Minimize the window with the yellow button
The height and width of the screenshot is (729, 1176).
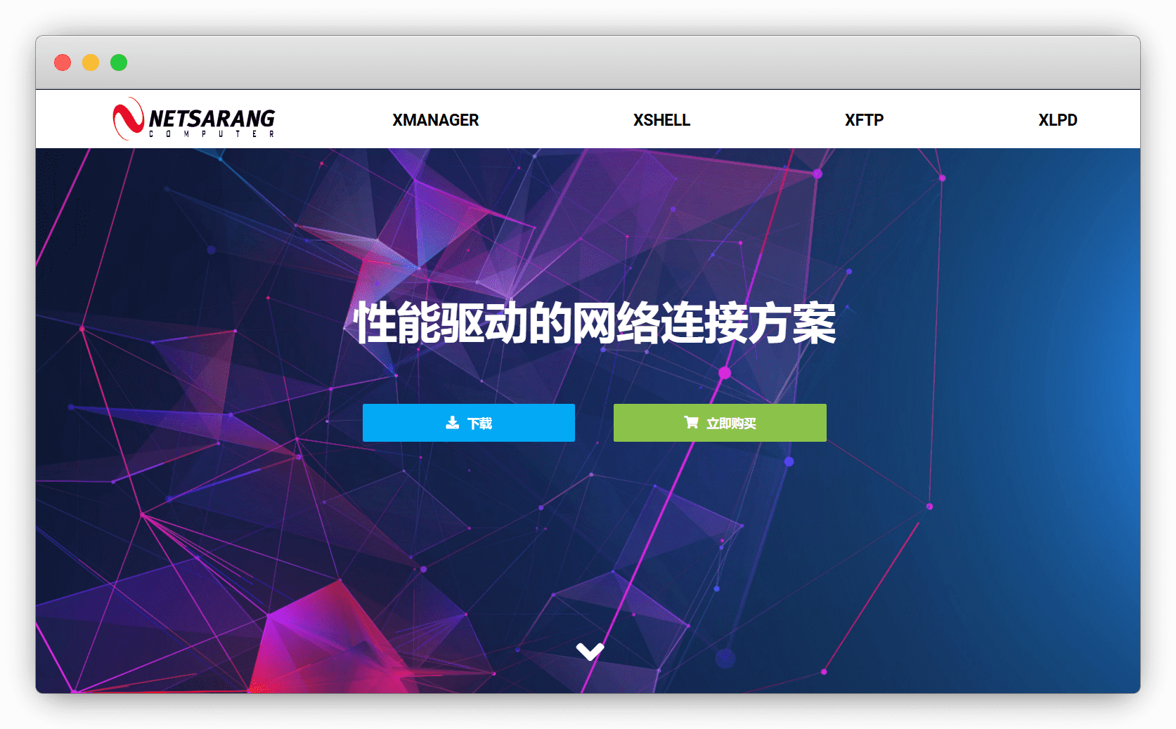pos(91,63)
